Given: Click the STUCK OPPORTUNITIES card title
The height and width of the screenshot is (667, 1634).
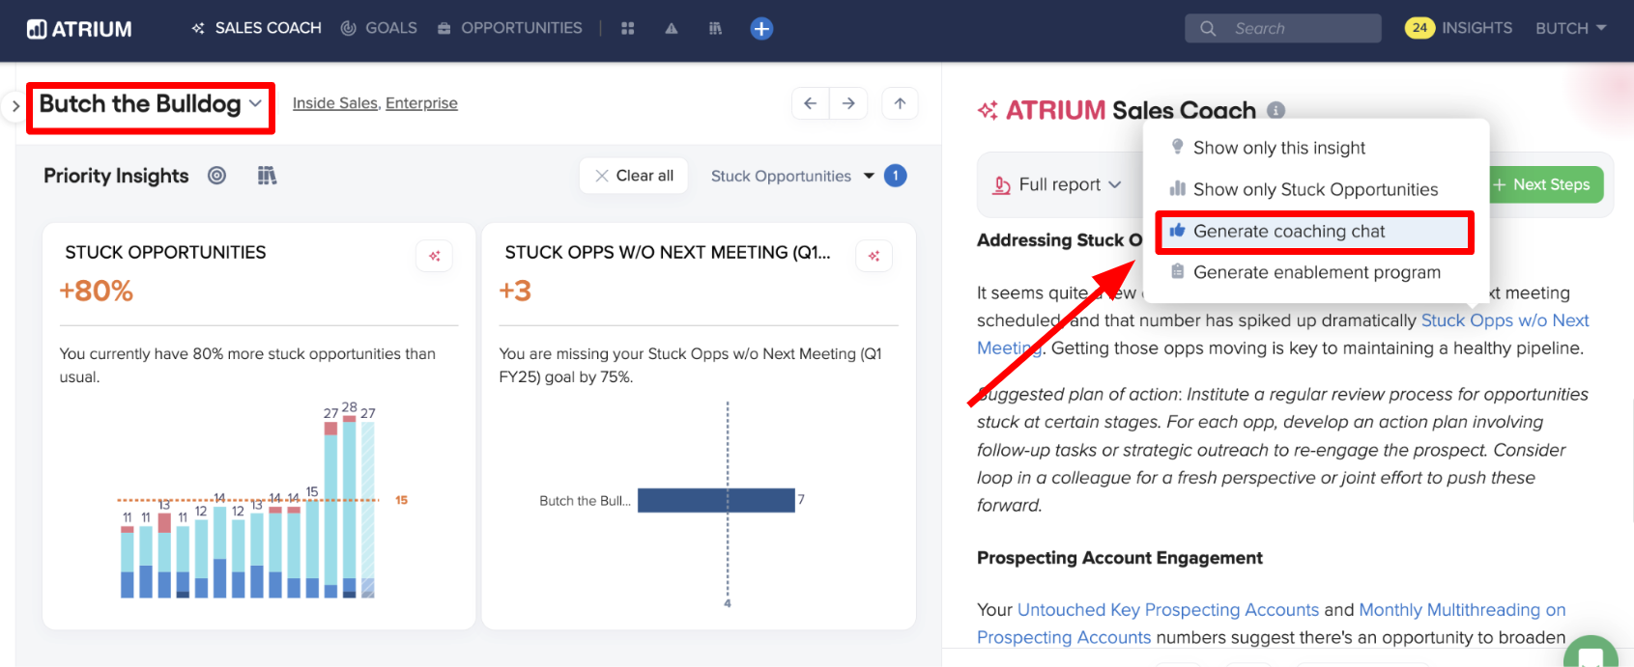Looking at the screenshot, I should (x=165, y=252).
